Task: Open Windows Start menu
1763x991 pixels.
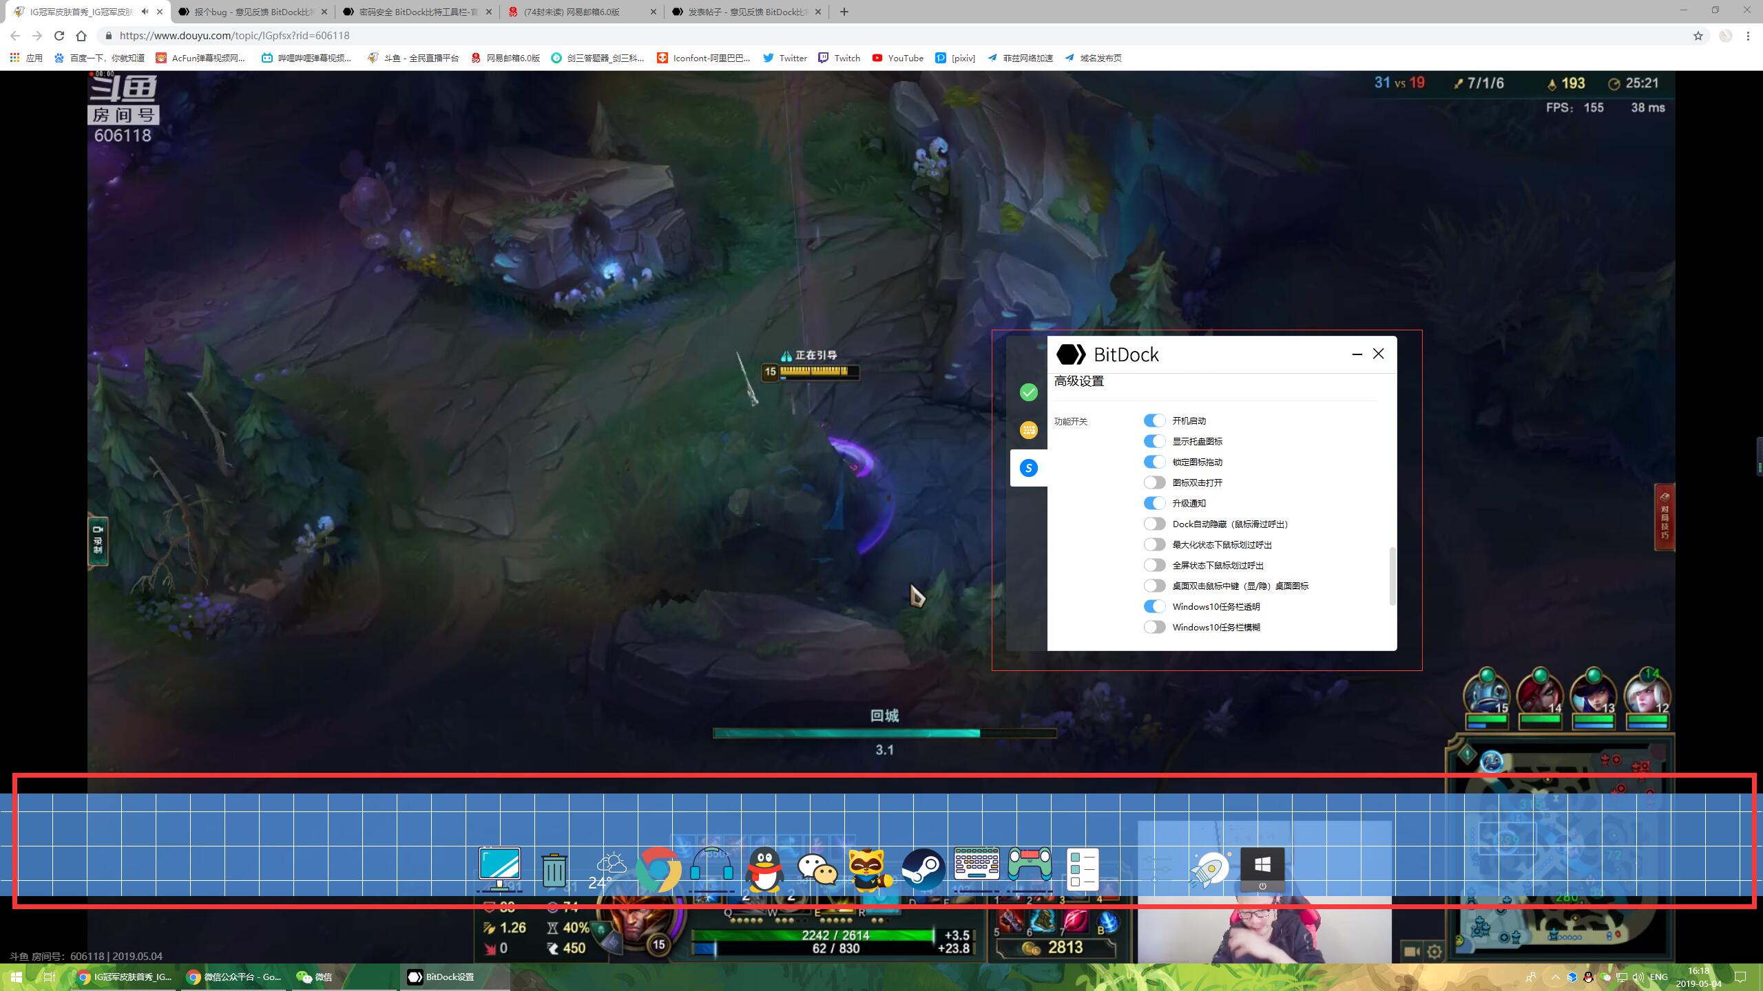Action: pos(17,977)
